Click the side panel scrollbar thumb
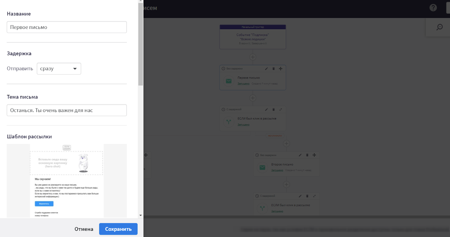 point(141,44)
